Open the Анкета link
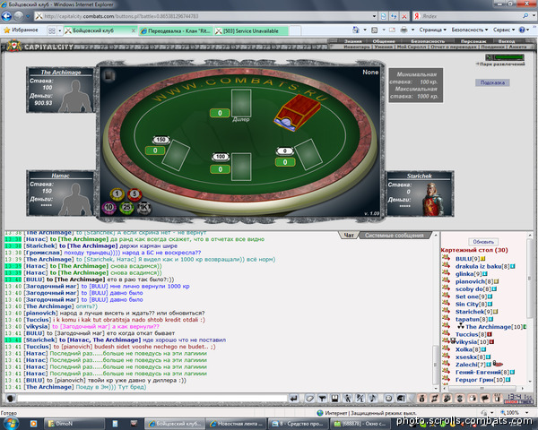The width and height of the screenshot is (538, 430). click(x=517, y=47)
